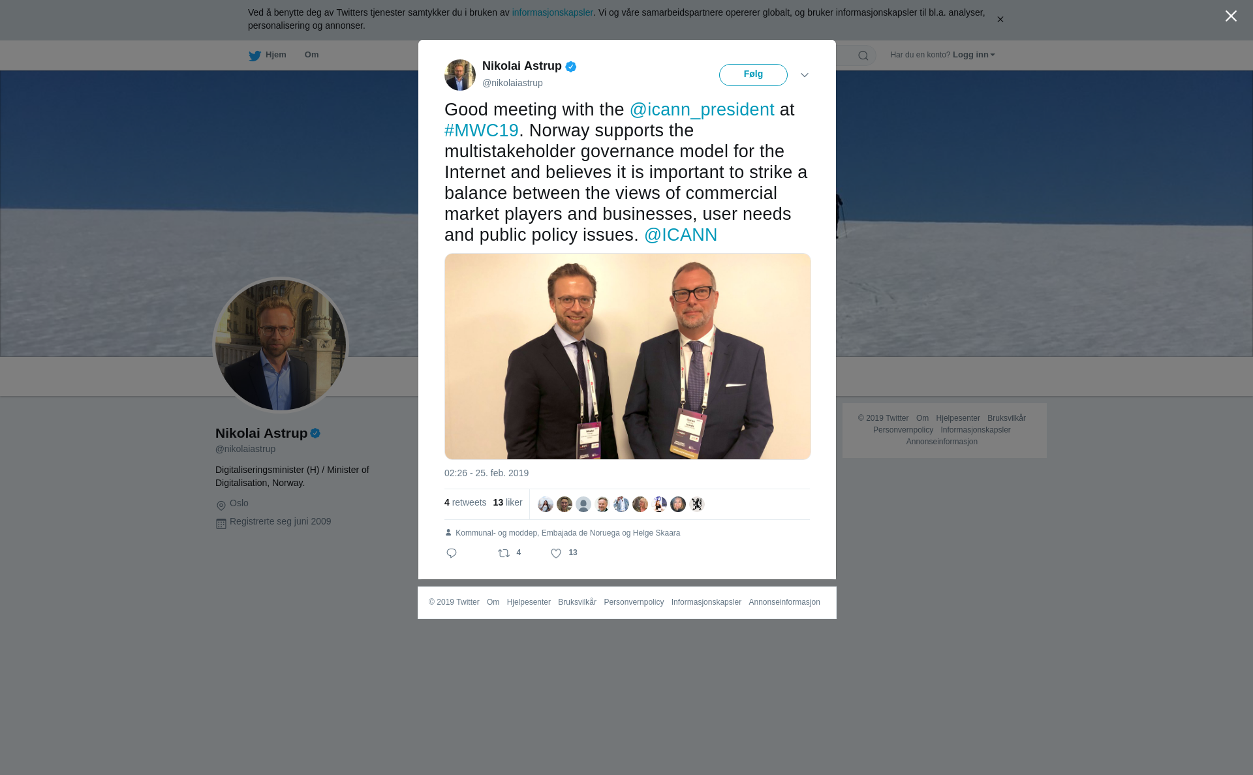Click verified badge next to Nikolai Astrup
Image resolution: width=1253 pixels, height=775 pixels.
tap(571, 67)
